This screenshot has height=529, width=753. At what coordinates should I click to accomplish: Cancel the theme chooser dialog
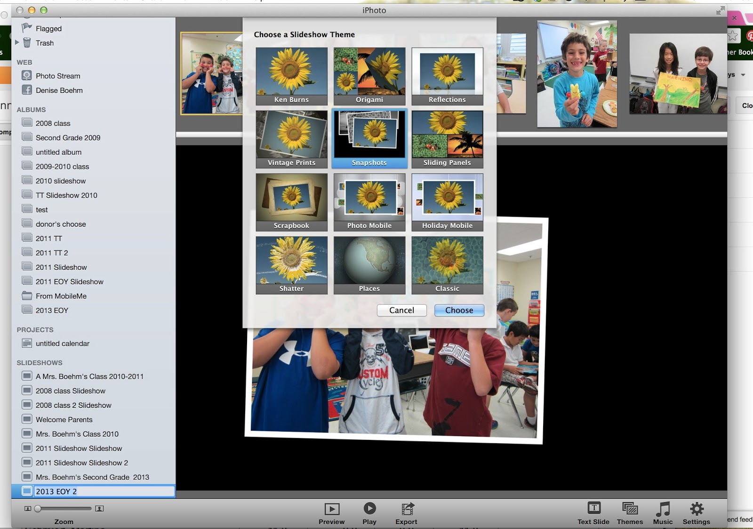coord(401,310)
